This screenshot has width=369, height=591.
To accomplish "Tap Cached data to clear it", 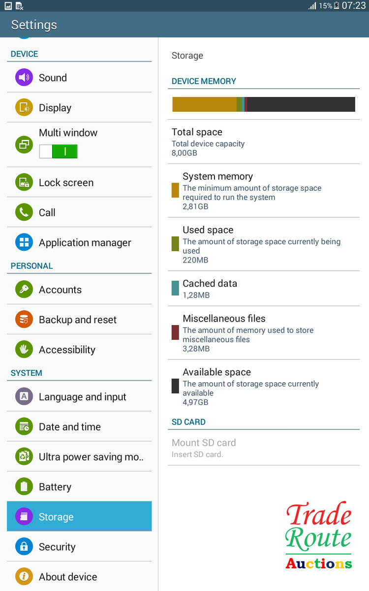I will tap(264, 288).
